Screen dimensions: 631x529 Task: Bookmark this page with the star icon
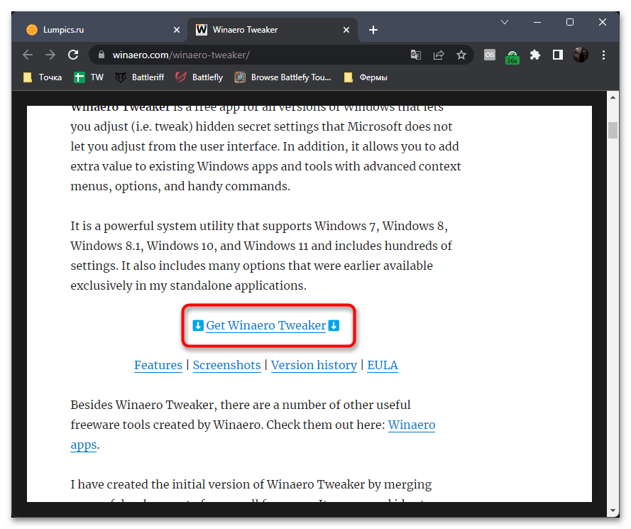click(x=461, y=55)
